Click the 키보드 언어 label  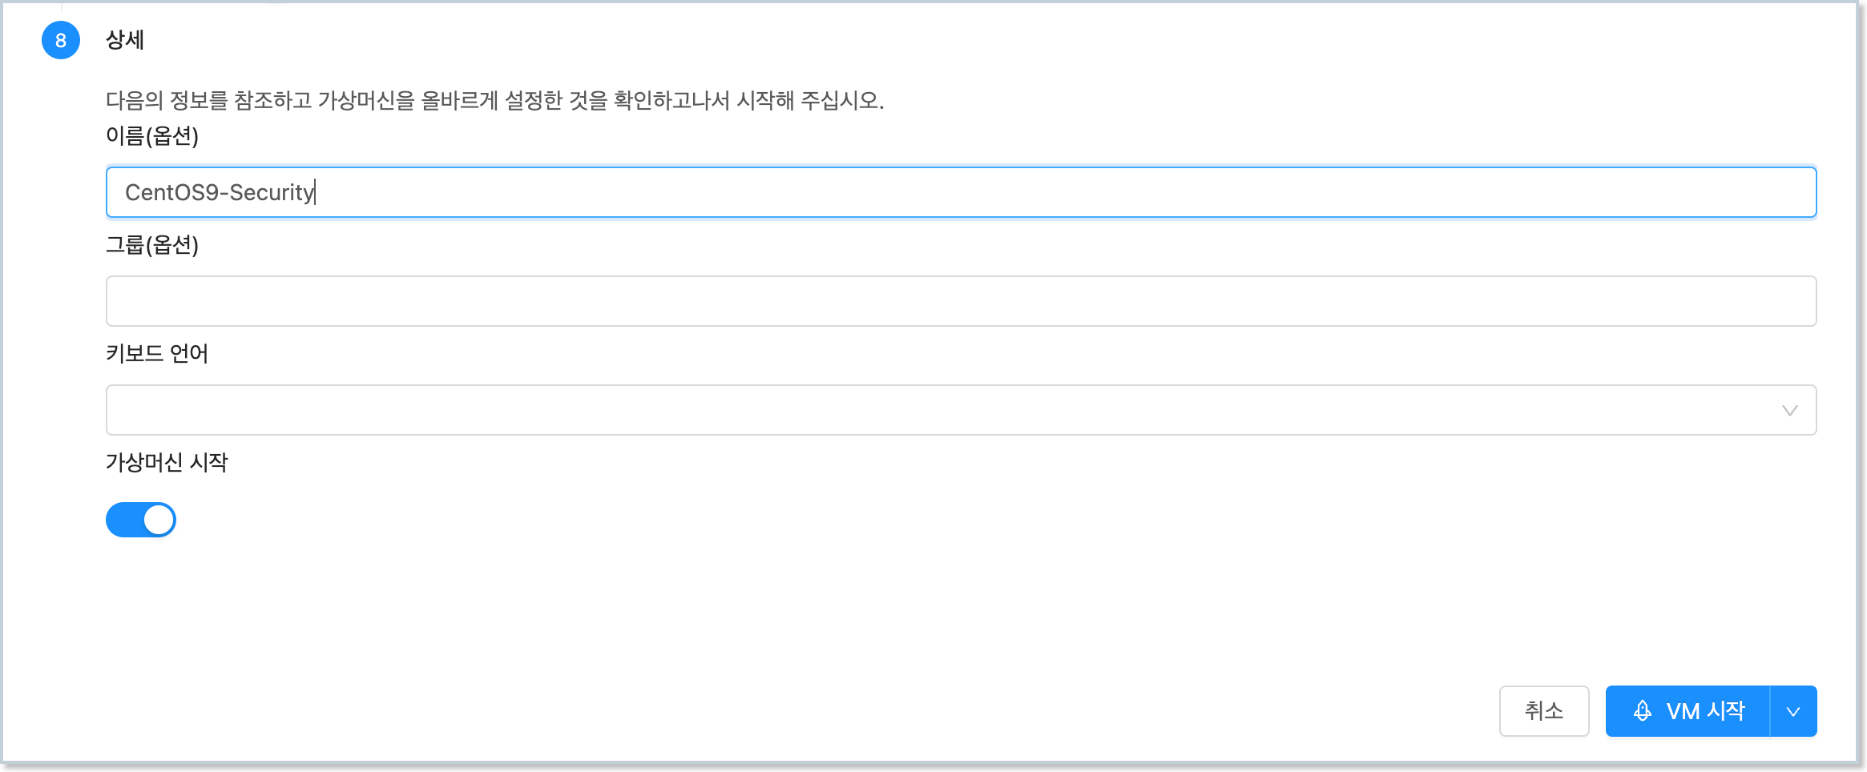157,354
